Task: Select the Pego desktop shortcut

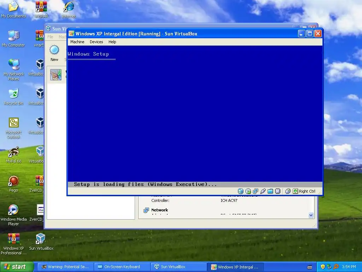Action: pyautogui.click(x=13, y=184)
